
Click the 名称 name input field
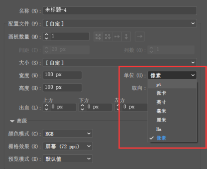[x=120, y=10]
